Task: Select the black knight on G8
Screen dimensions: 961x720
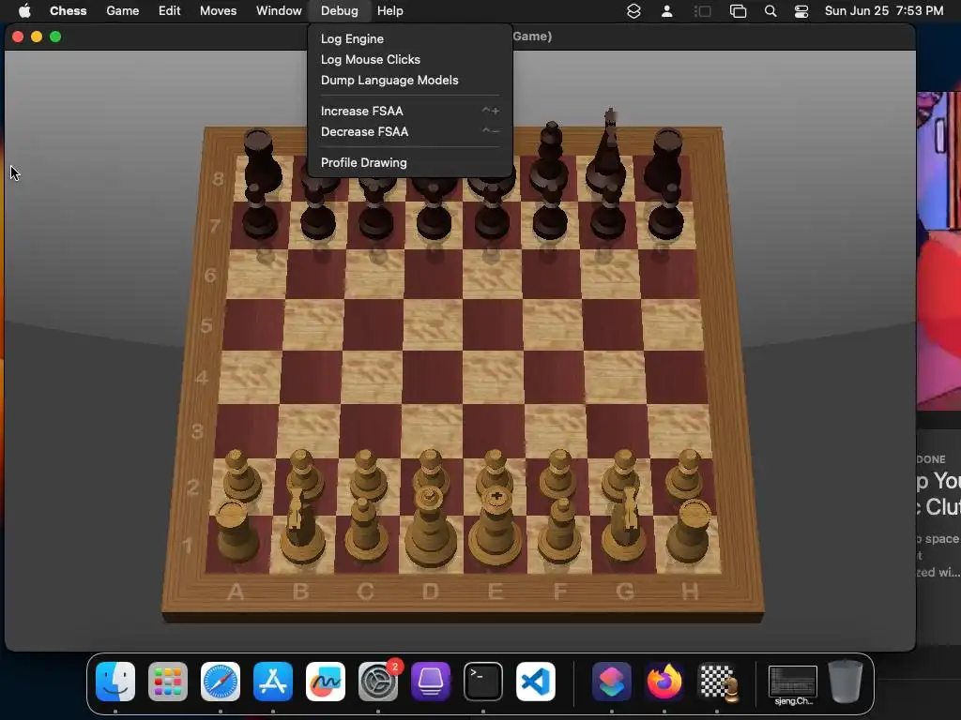Action: point(607,153)
